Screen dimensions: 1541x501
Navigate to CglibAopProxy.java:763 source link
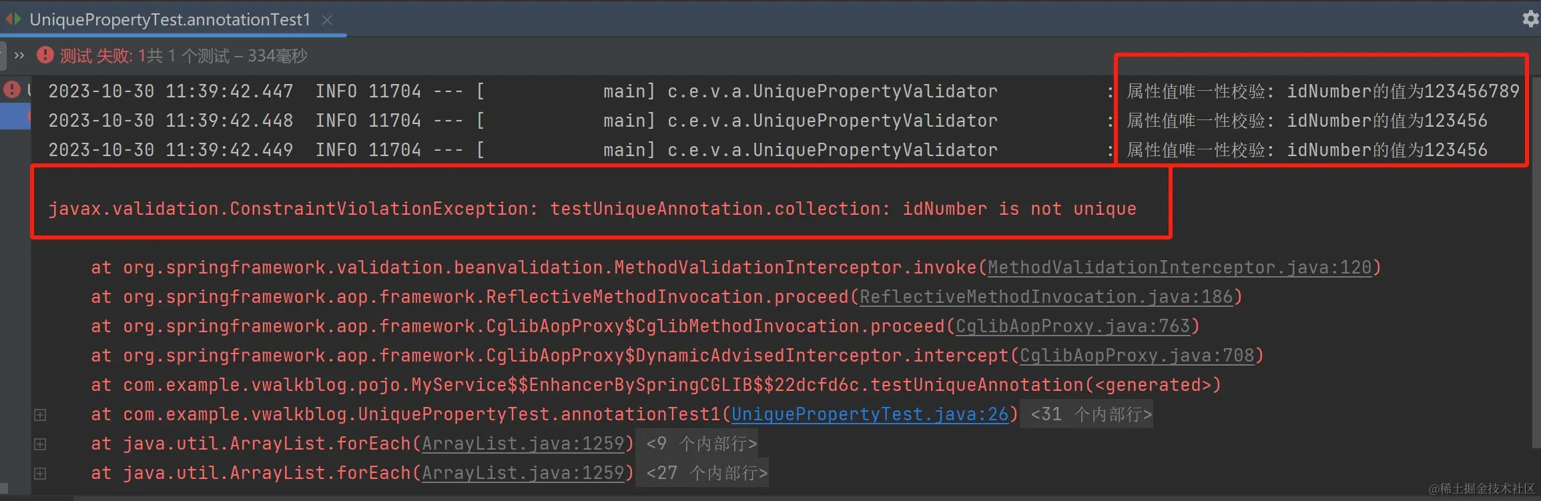(x=1072, y=326)
